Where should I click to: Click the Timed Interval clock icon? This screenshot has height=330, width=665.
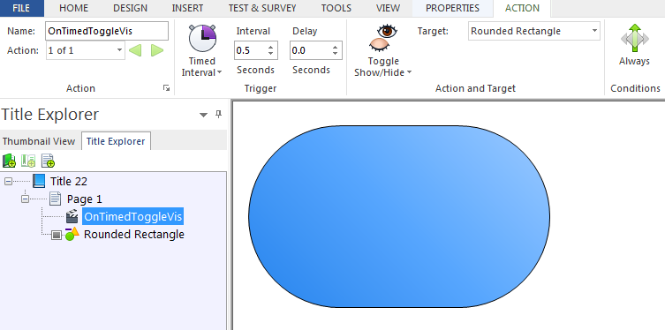[202, 38]
